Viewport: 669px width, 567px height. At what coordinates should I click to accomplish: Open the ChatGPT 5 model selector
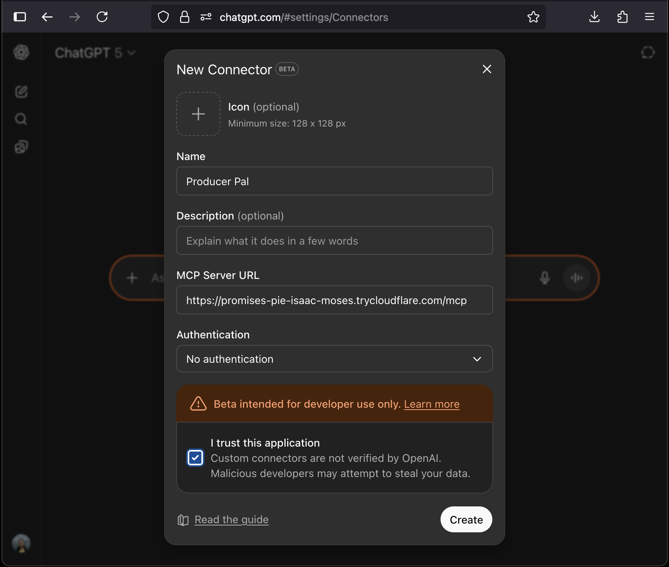(95, 53)
